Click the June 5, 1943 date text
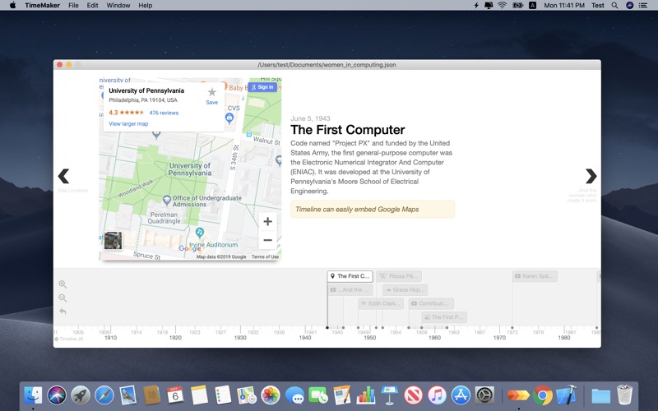658x411 pixels. (310, 118)
